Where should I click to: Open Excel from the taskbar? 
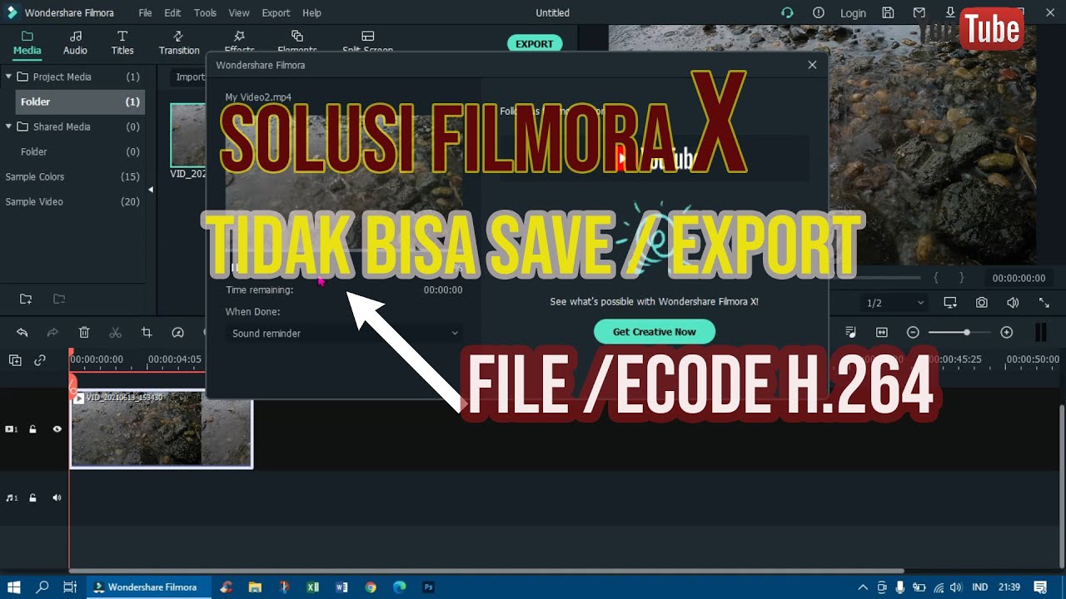click(312, 587)
